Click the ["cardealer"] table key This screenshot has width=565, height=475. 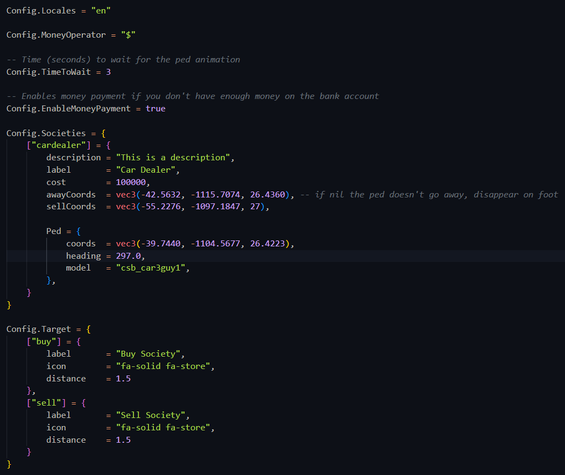[58, 145]
